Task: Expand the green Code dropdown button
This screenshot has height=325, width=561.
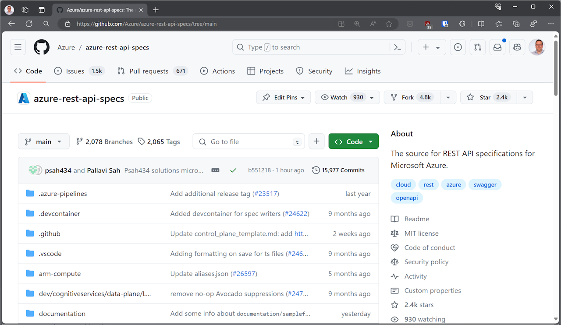Action: (x=354, y=141)
